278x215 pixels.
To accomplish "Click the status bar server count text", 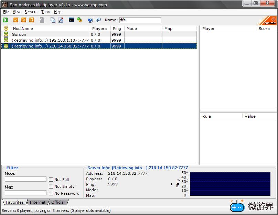I will coord(56,211).
